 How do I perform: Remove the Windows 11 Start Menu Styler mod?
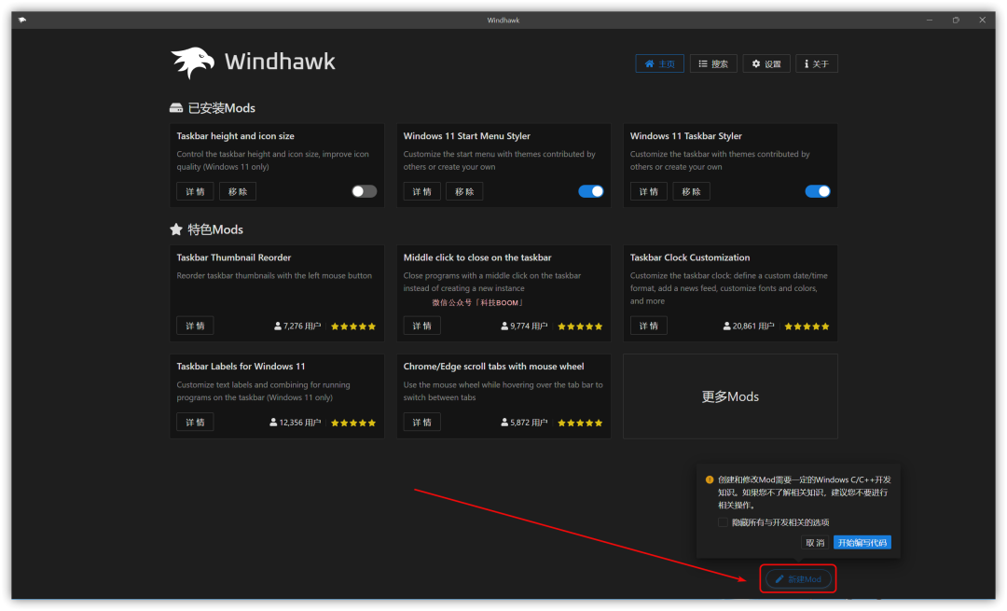[464, 191]
